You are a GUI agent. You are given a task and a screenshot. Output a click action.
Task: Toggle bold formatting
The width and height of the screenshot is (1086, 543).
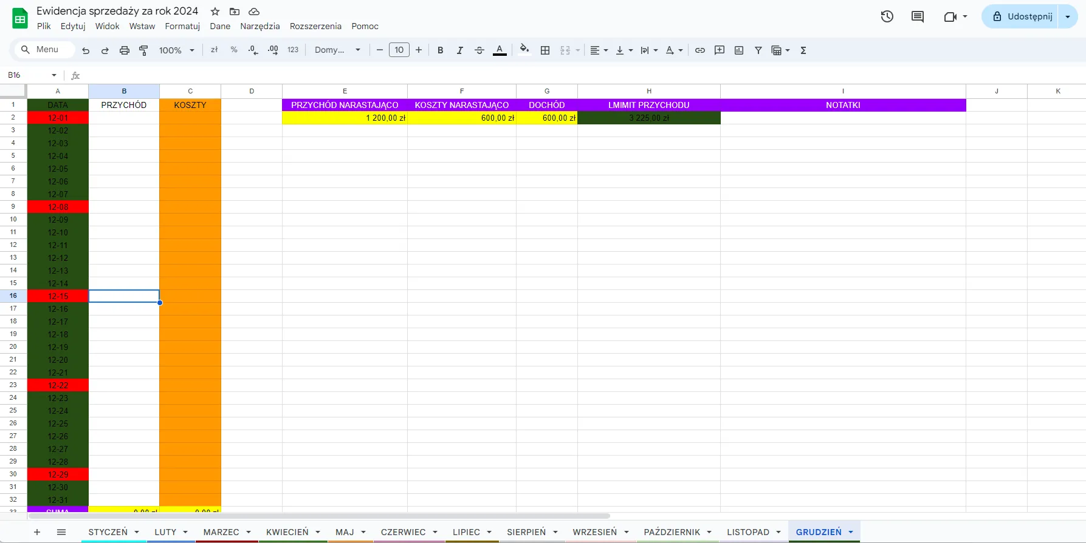click(441, 50)
